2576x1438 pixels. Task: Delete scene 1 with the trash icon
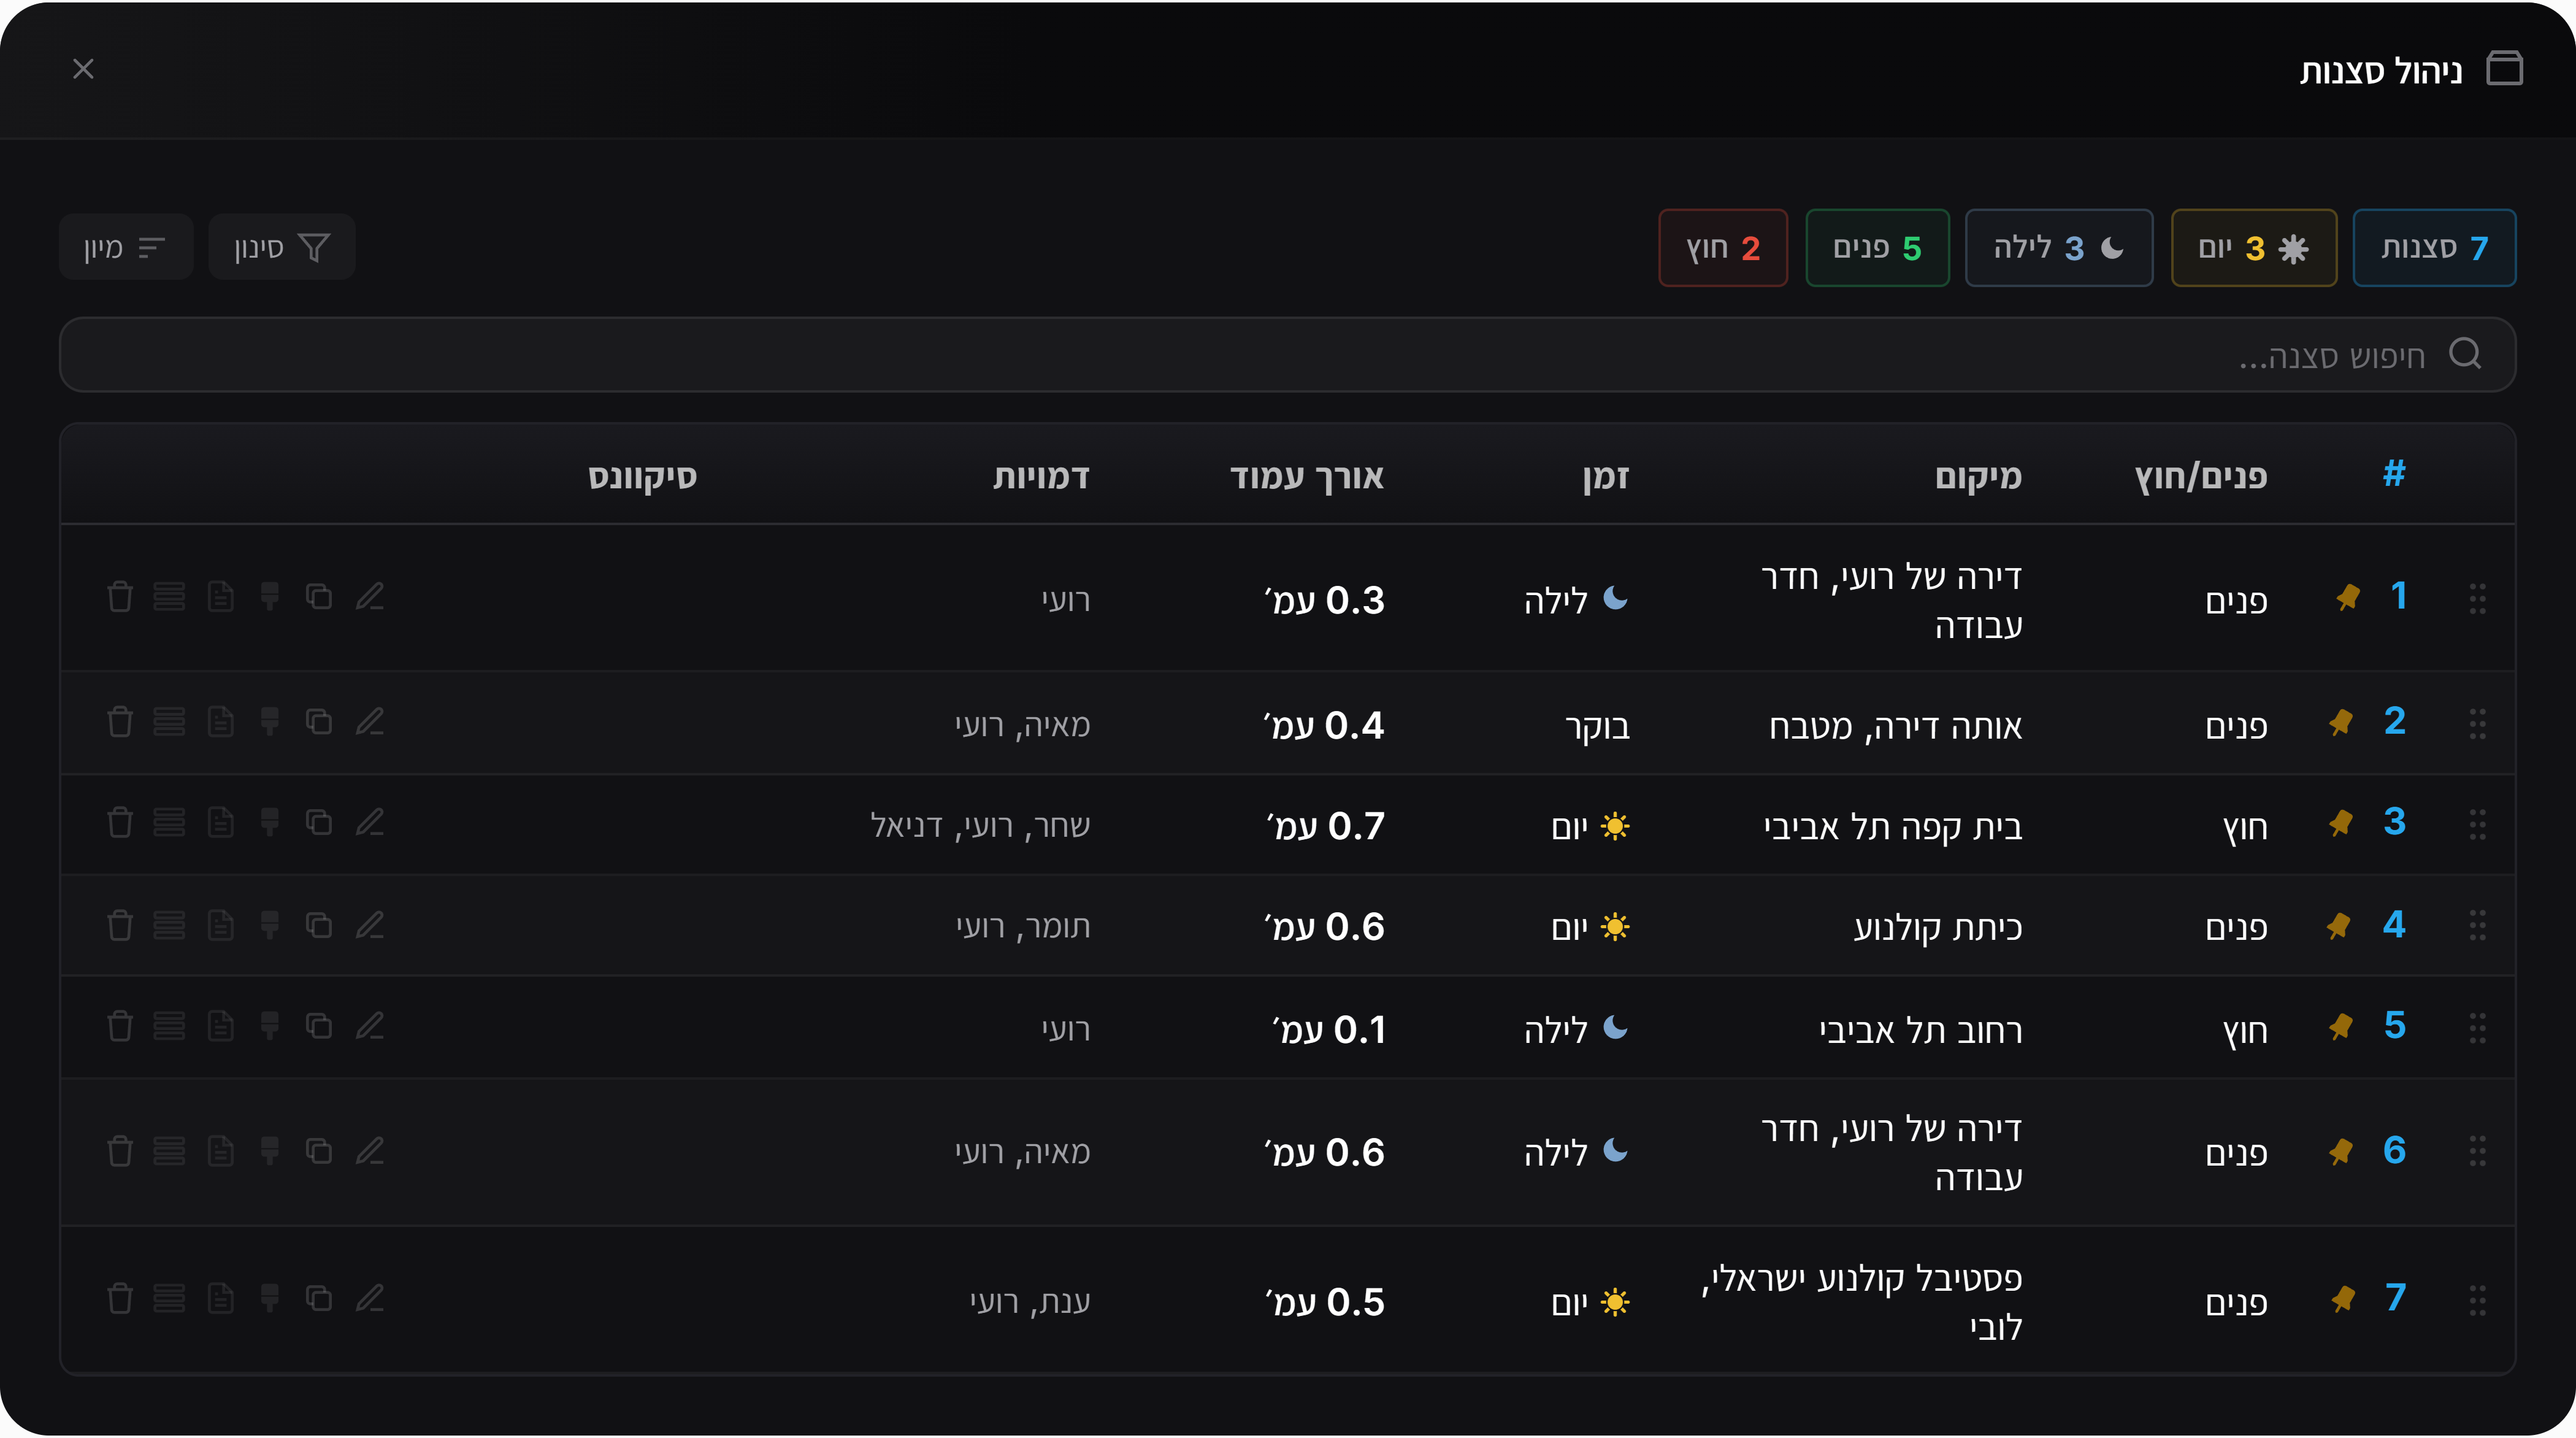pyautogui.click(x=120, y=597)
